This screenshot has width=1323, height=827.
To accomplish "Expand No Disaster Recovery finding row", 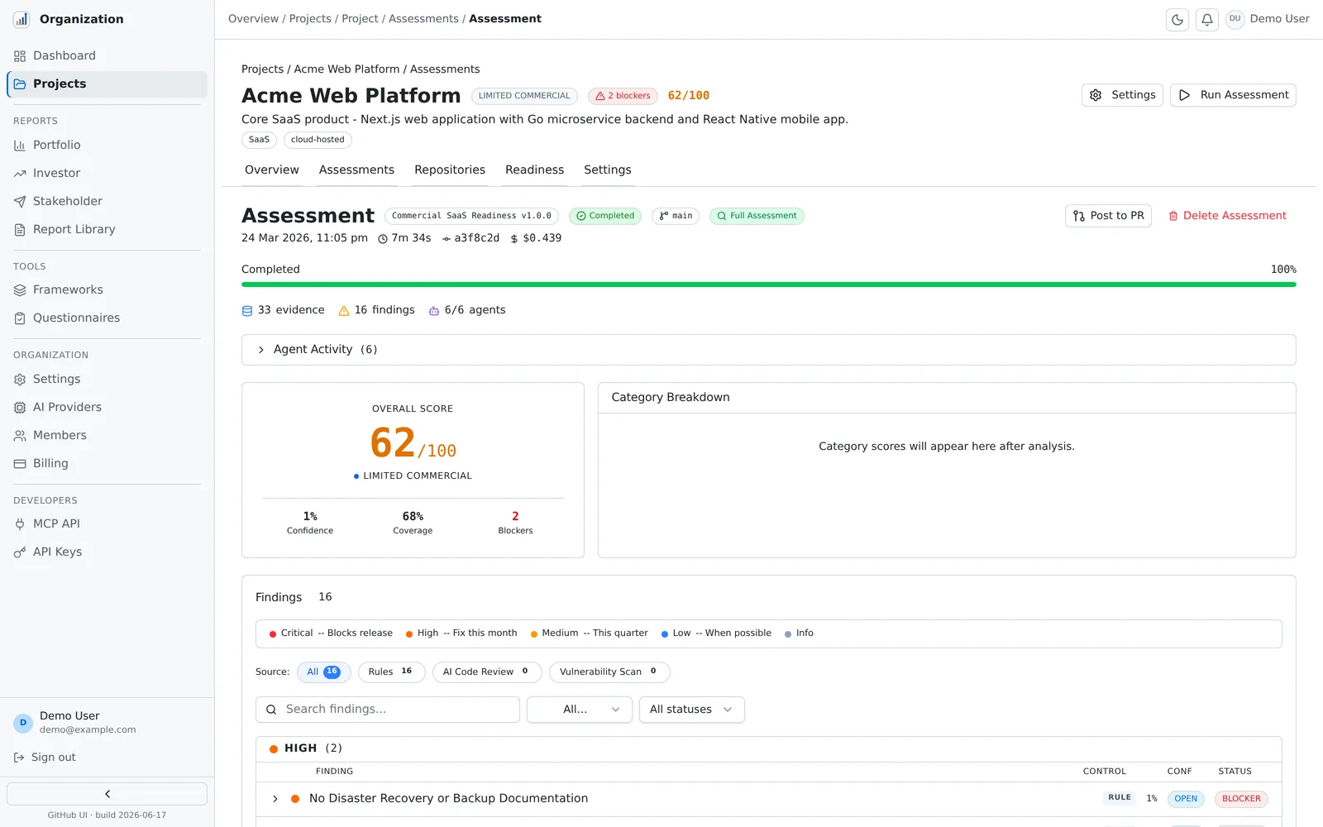I will [x=275, y=799].
